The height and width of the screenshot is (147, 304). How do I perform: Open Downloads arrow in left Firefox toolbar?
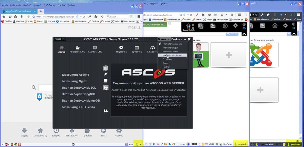pos(22,17)
